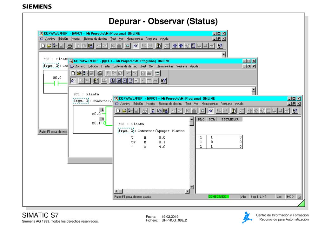Click the STA column header
The height and width of the screenshot is (225, 325).
pos(212,119)
